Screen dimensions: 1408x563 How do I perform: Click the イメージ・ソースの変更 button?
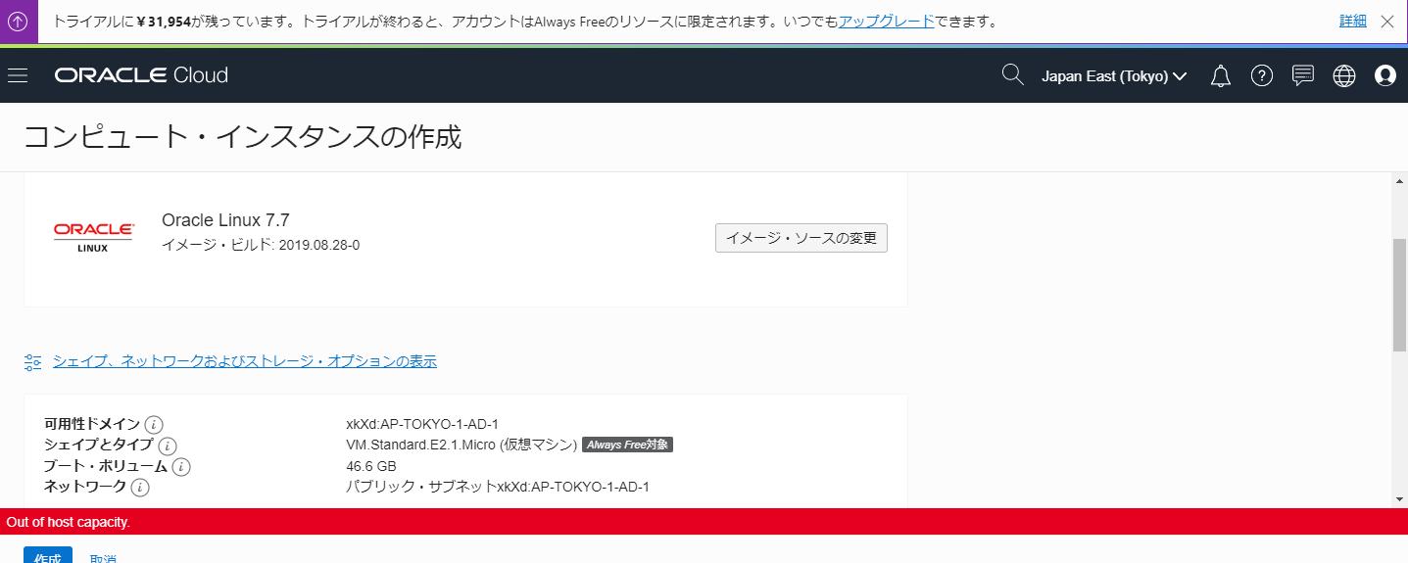coord(801,238)
